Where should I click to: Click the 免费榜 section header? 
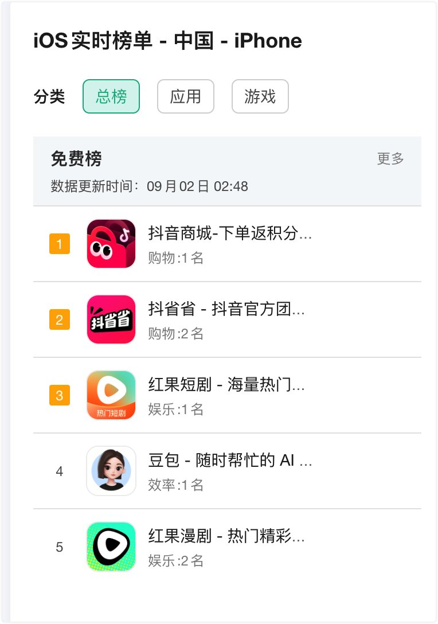pyautogui.click(x=76, y=158)
